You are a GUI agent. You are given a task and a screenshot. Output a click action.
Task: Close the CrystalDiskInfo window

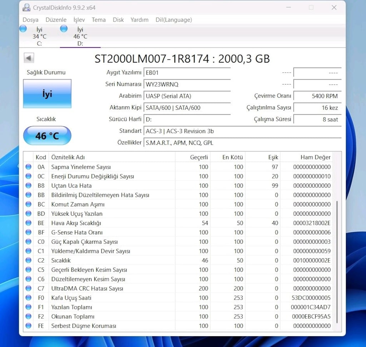[x=334, y=8]
